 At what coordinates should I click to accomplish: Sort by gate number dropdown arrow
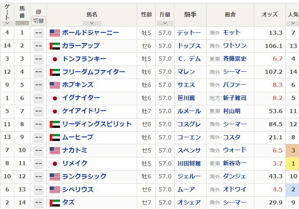7,23
